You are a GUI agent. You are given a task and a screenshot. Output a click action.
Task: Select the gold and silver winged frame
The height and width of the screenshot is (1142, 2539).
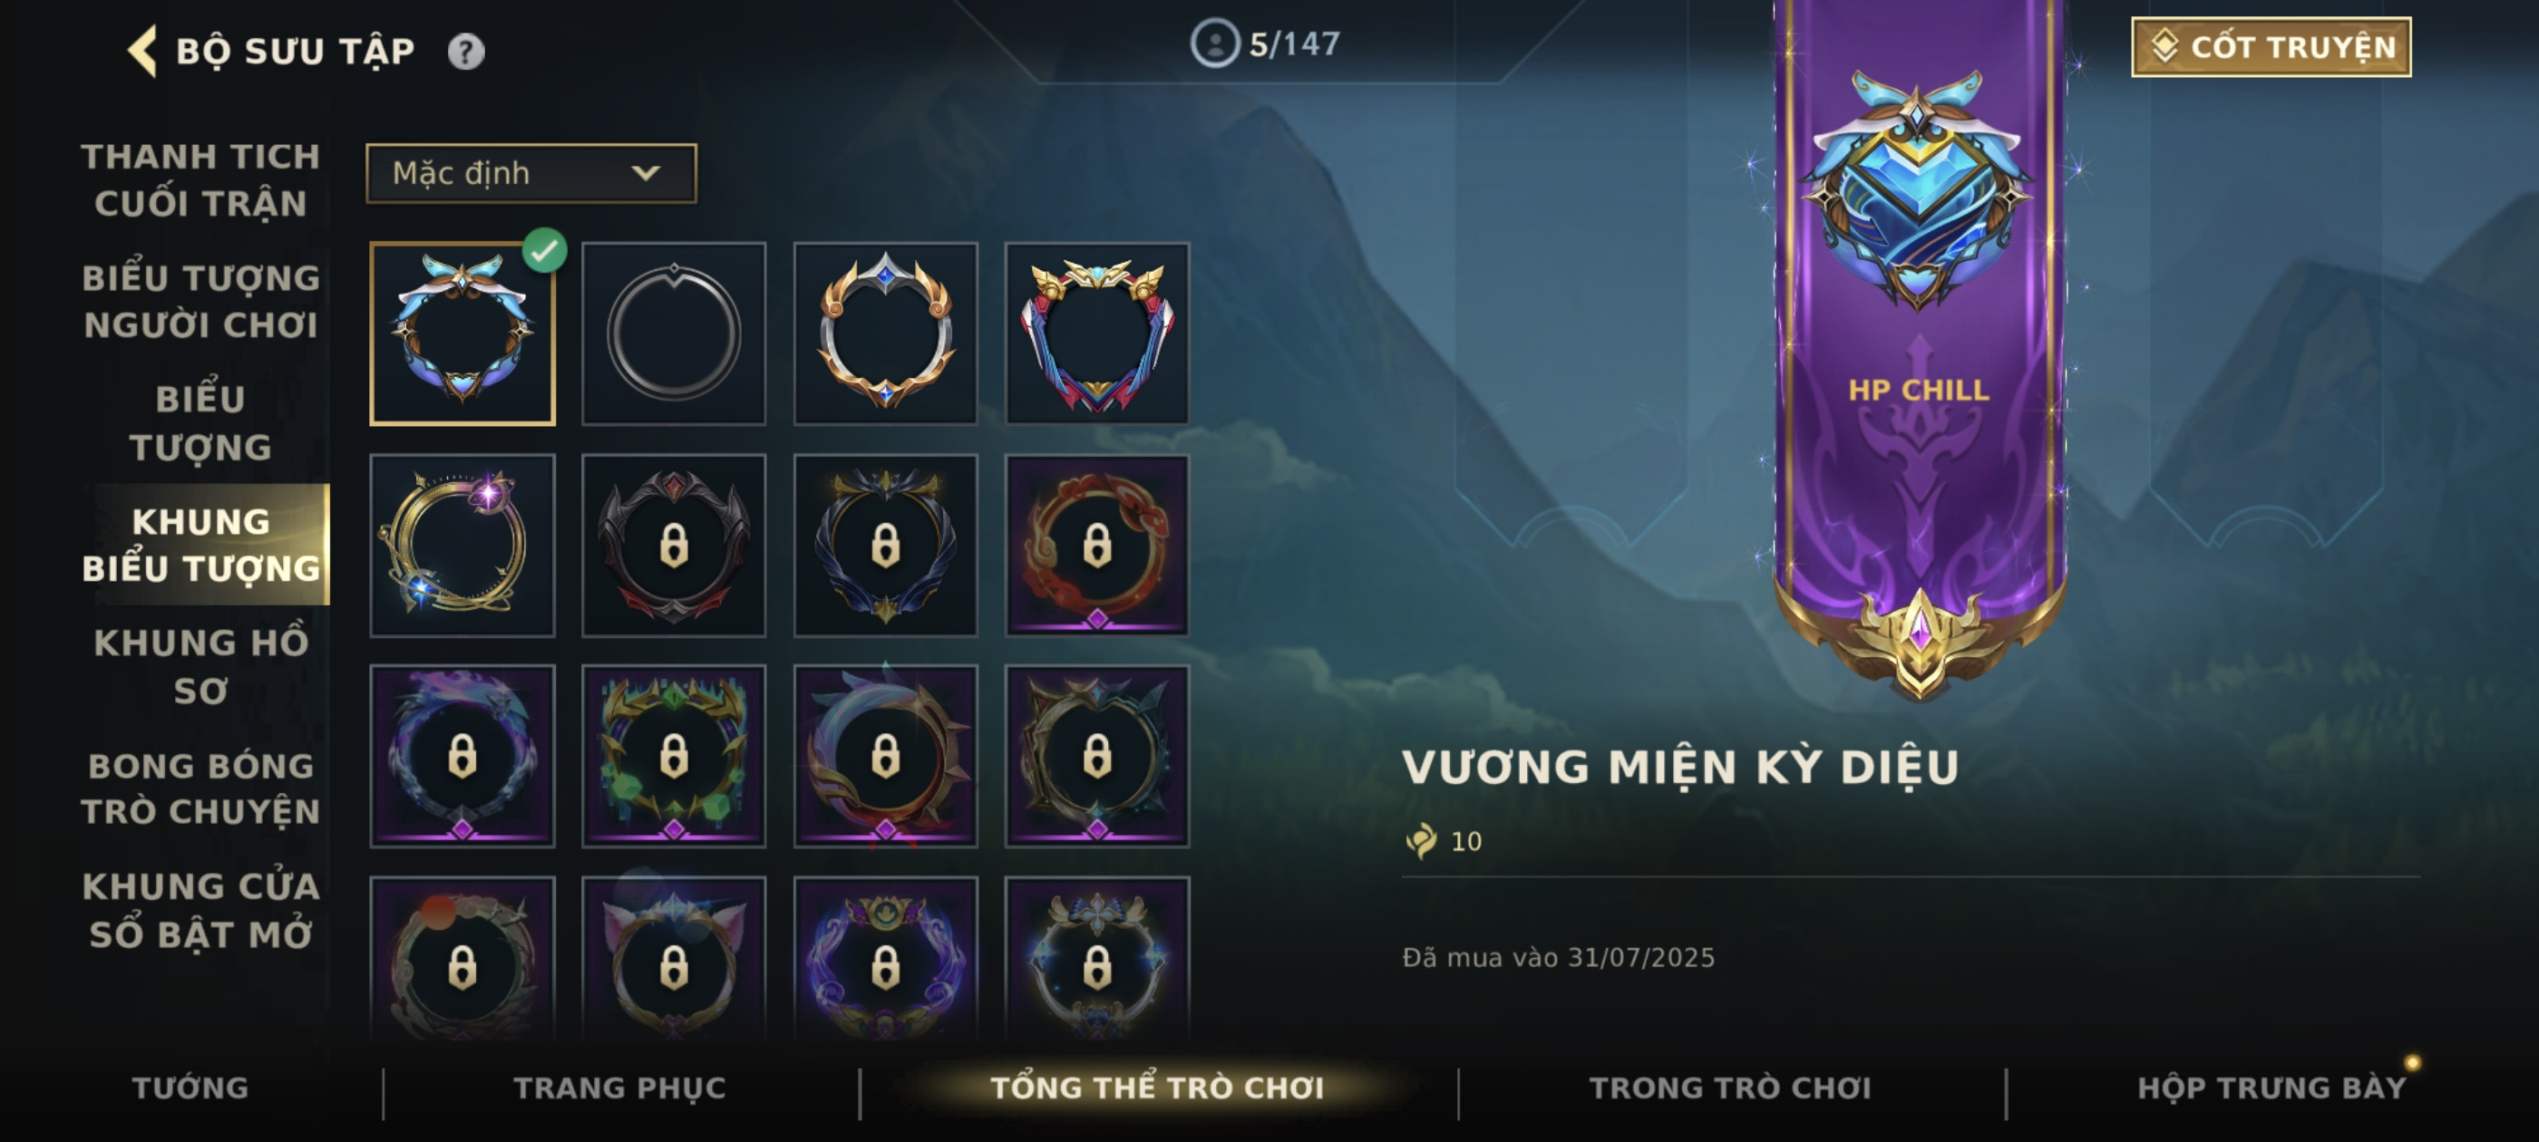(885, 333)
